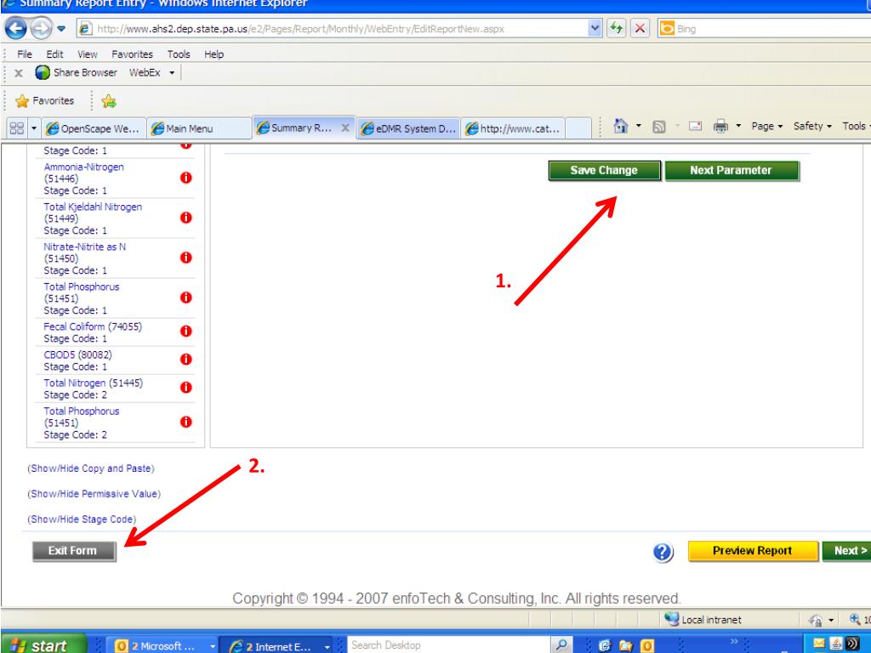Click the blank New Tab button
Image resolution: width=871 pixels, height=653 pixels.
578,128
